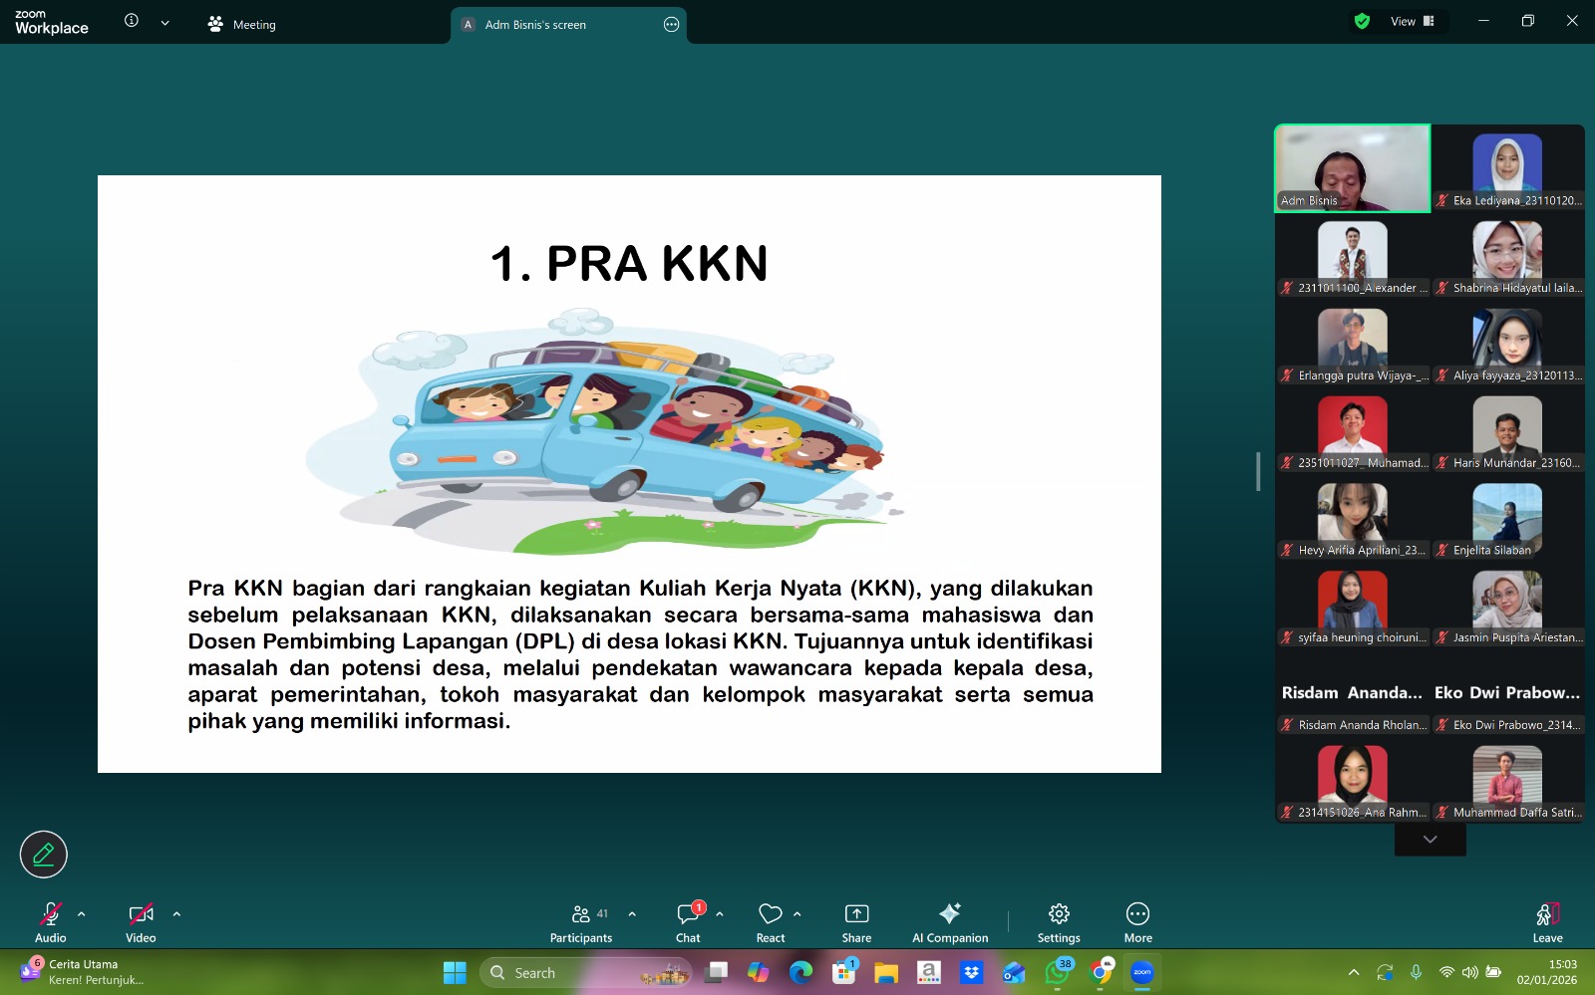Click the Share screen icon
The image size is (1595, 995).
coord(855,920)
